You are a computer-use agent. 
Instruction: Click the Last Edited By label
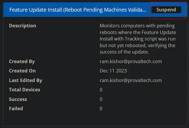point(26,80)
